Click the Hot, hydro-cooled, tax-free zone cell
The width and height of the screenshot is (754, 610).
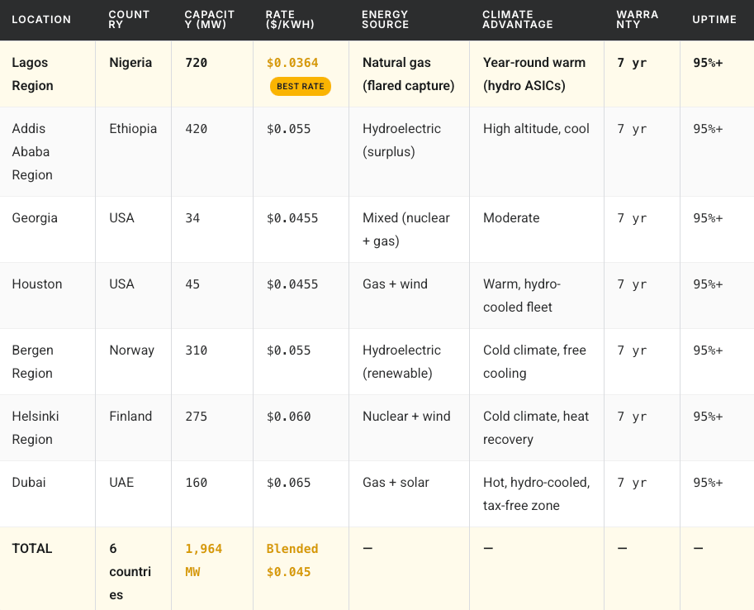click(x=536, y=493)
